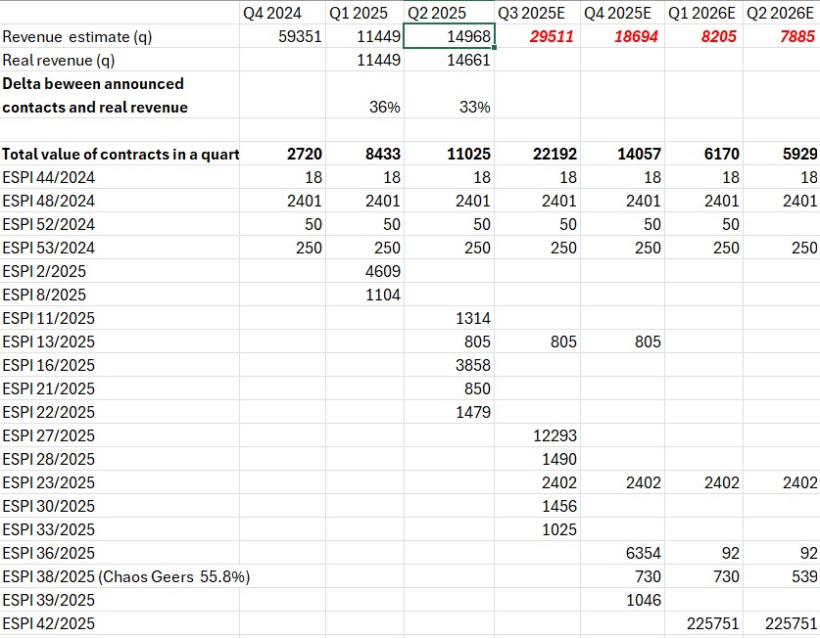Select the selected cell containing 14968
The image size is (820, 638).
coord(451,37)
